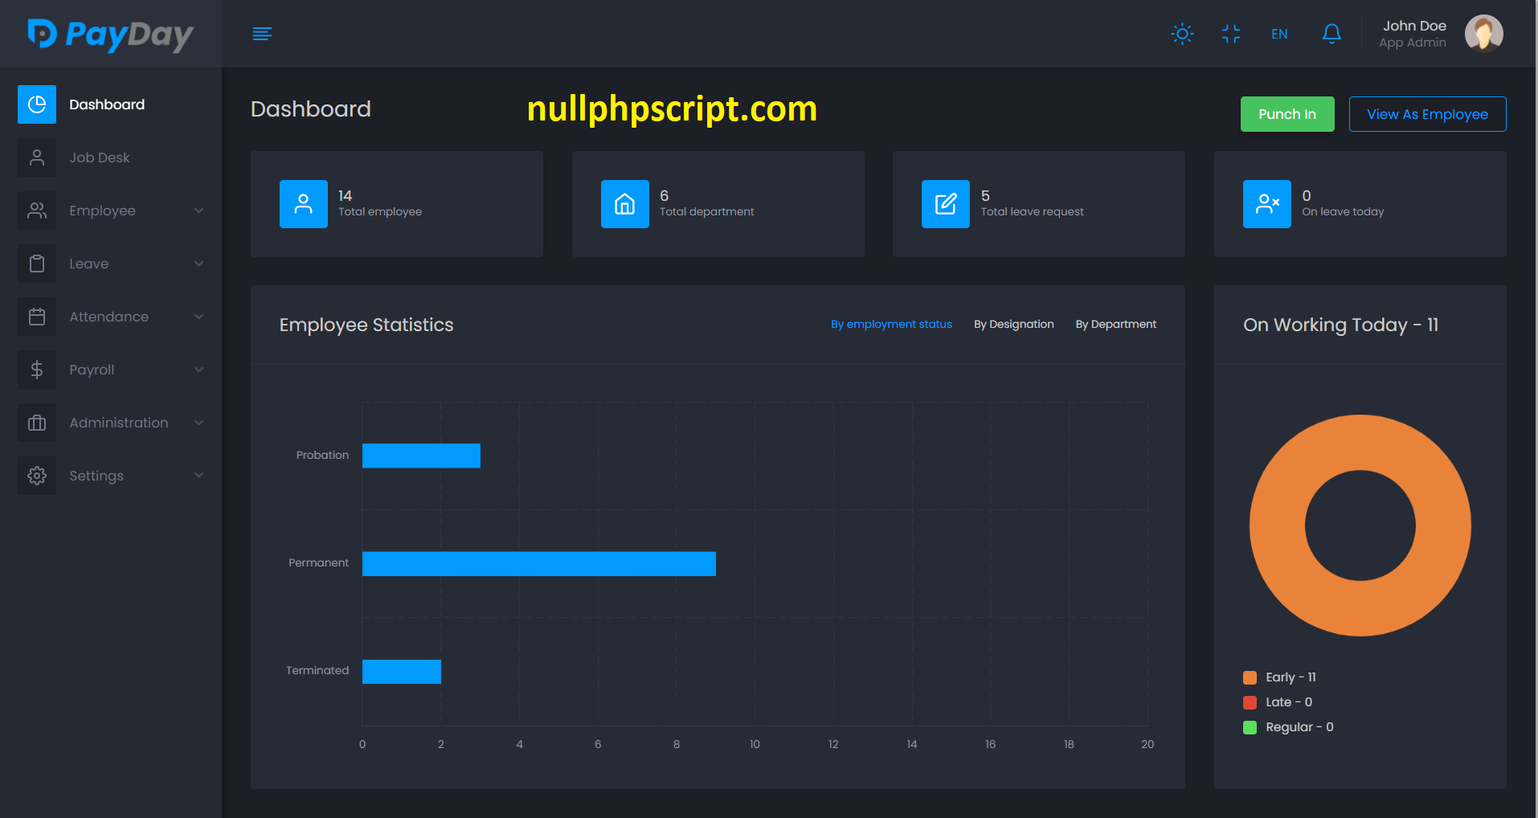Click the PayDay logo

tap(111, 35)
